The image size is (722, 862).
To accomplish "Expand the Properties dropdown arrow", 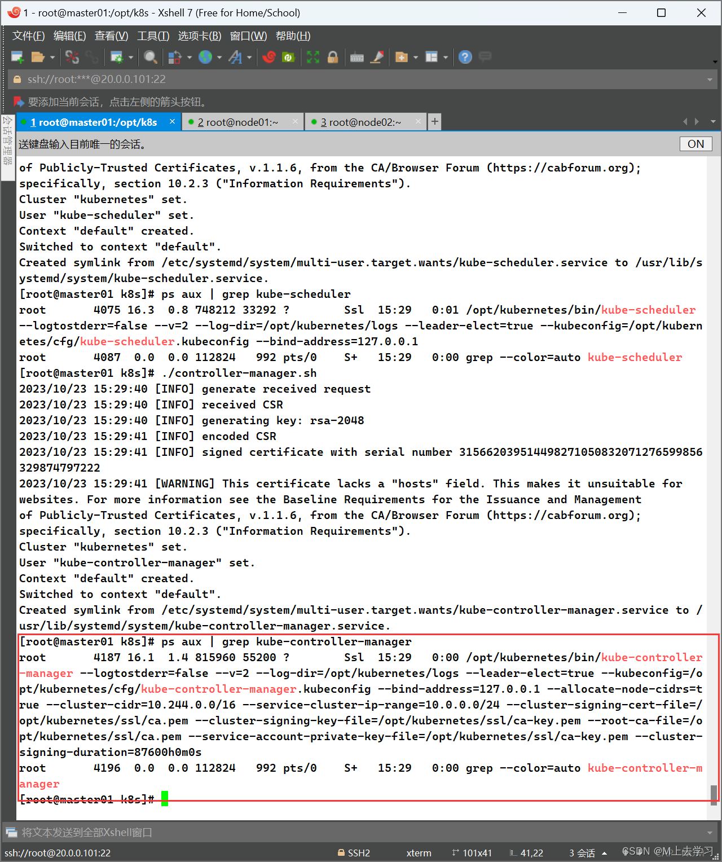I will coord(131,57).
